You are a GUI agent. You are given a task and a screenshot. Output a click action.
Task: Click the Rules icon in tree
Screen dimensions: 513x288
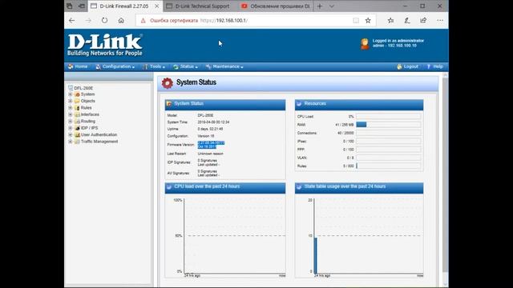[77, 108]
